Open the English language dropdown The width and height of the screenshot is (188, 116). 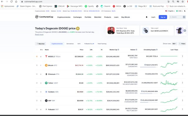click(170, 11)
